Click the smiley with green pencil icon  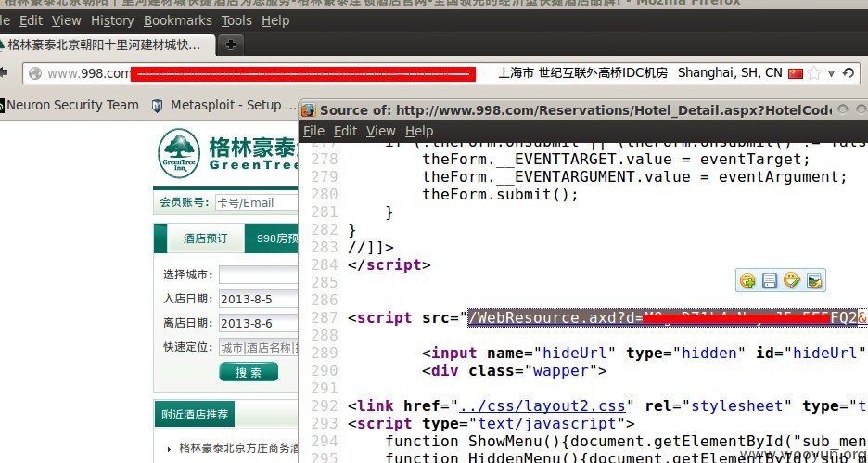click(792, 280)
